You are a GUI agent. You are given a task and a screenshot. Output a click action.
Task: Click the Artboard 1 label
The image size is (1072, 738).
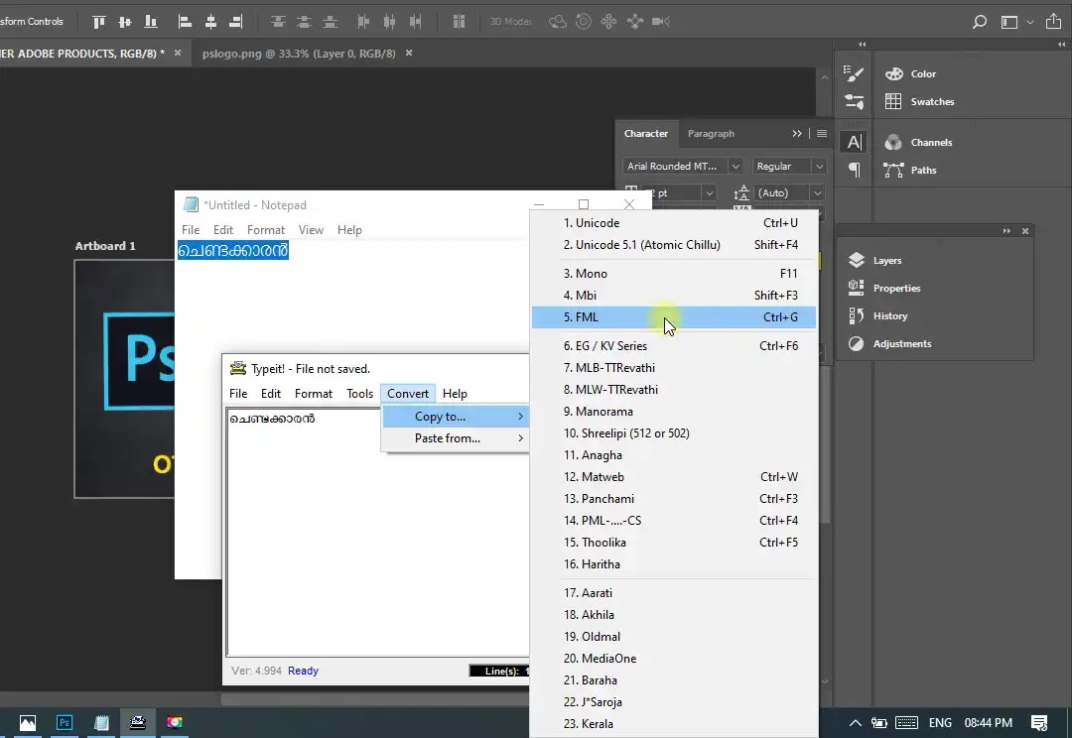tap(105, 246)
